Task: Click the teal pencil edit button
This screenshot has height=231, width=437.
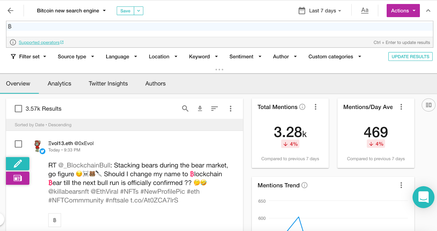Action: 18,164
